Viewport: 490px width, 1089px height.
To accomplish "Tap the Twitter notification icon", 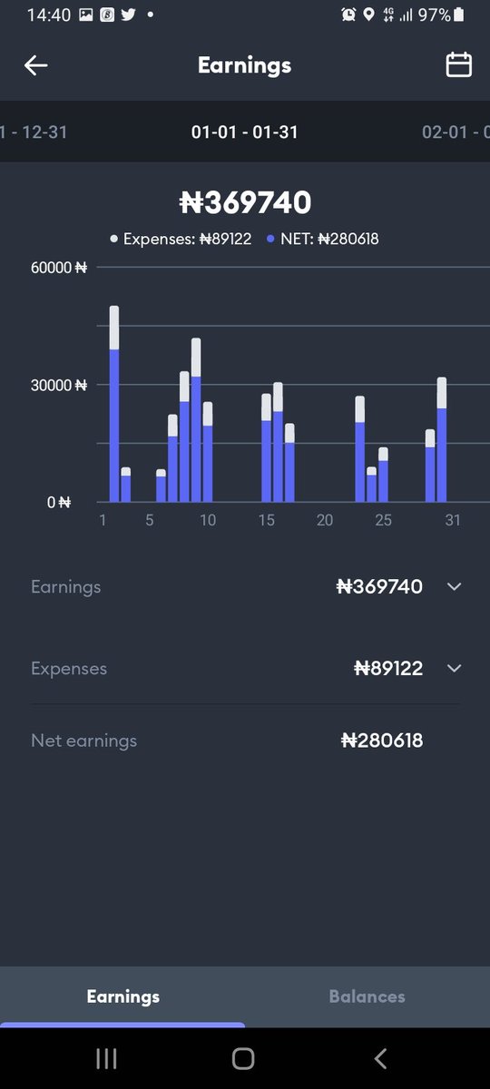I will 128,15.
